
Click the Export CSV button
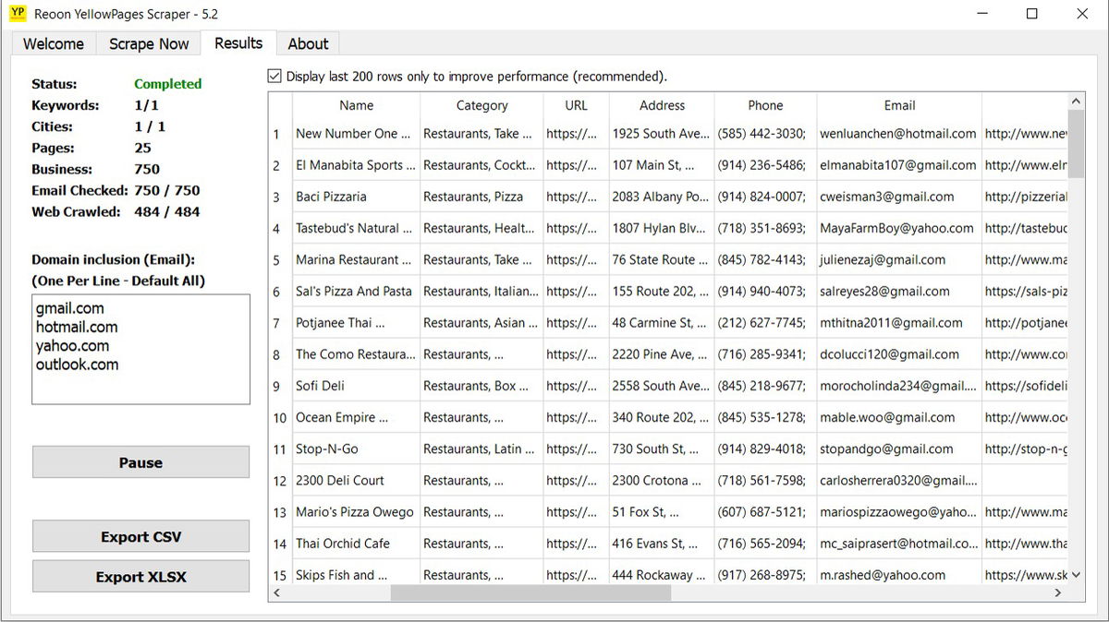[x=140, y=535]
